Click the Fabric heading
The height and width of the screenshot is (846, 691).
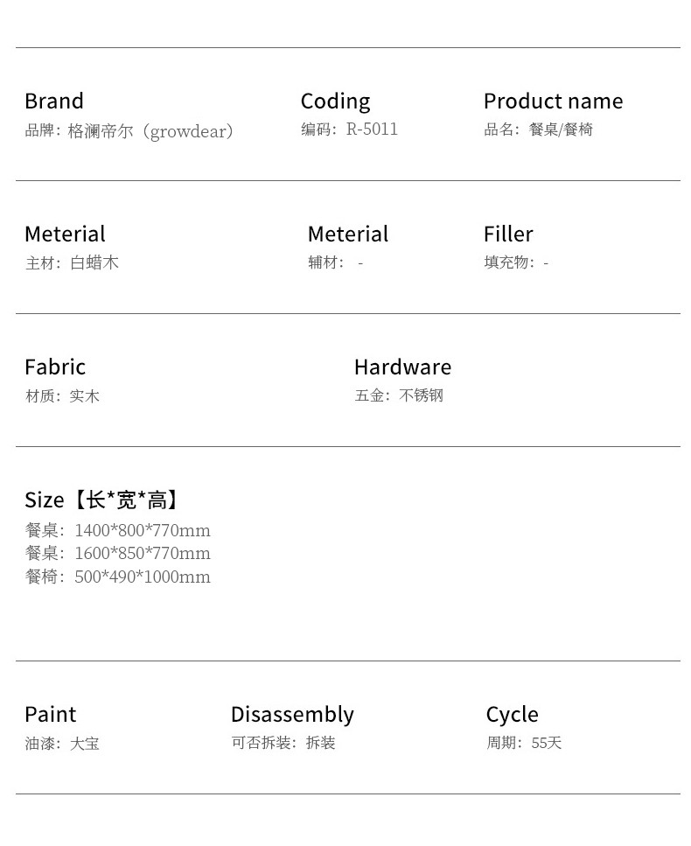(x=55, y=367)
